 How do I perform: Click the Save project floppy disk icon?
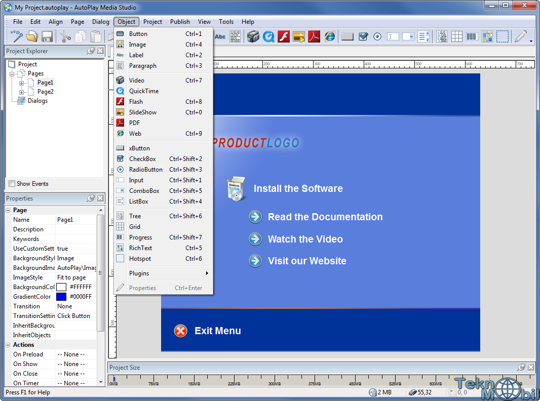pyautogui.click(x=47, y=36)
